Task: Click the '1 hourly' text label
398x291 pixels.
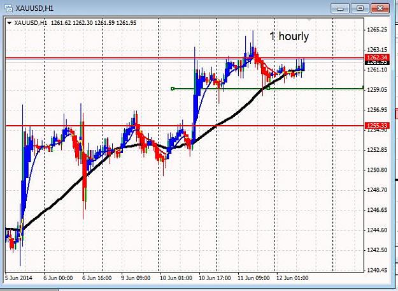Action: point(289,36)
